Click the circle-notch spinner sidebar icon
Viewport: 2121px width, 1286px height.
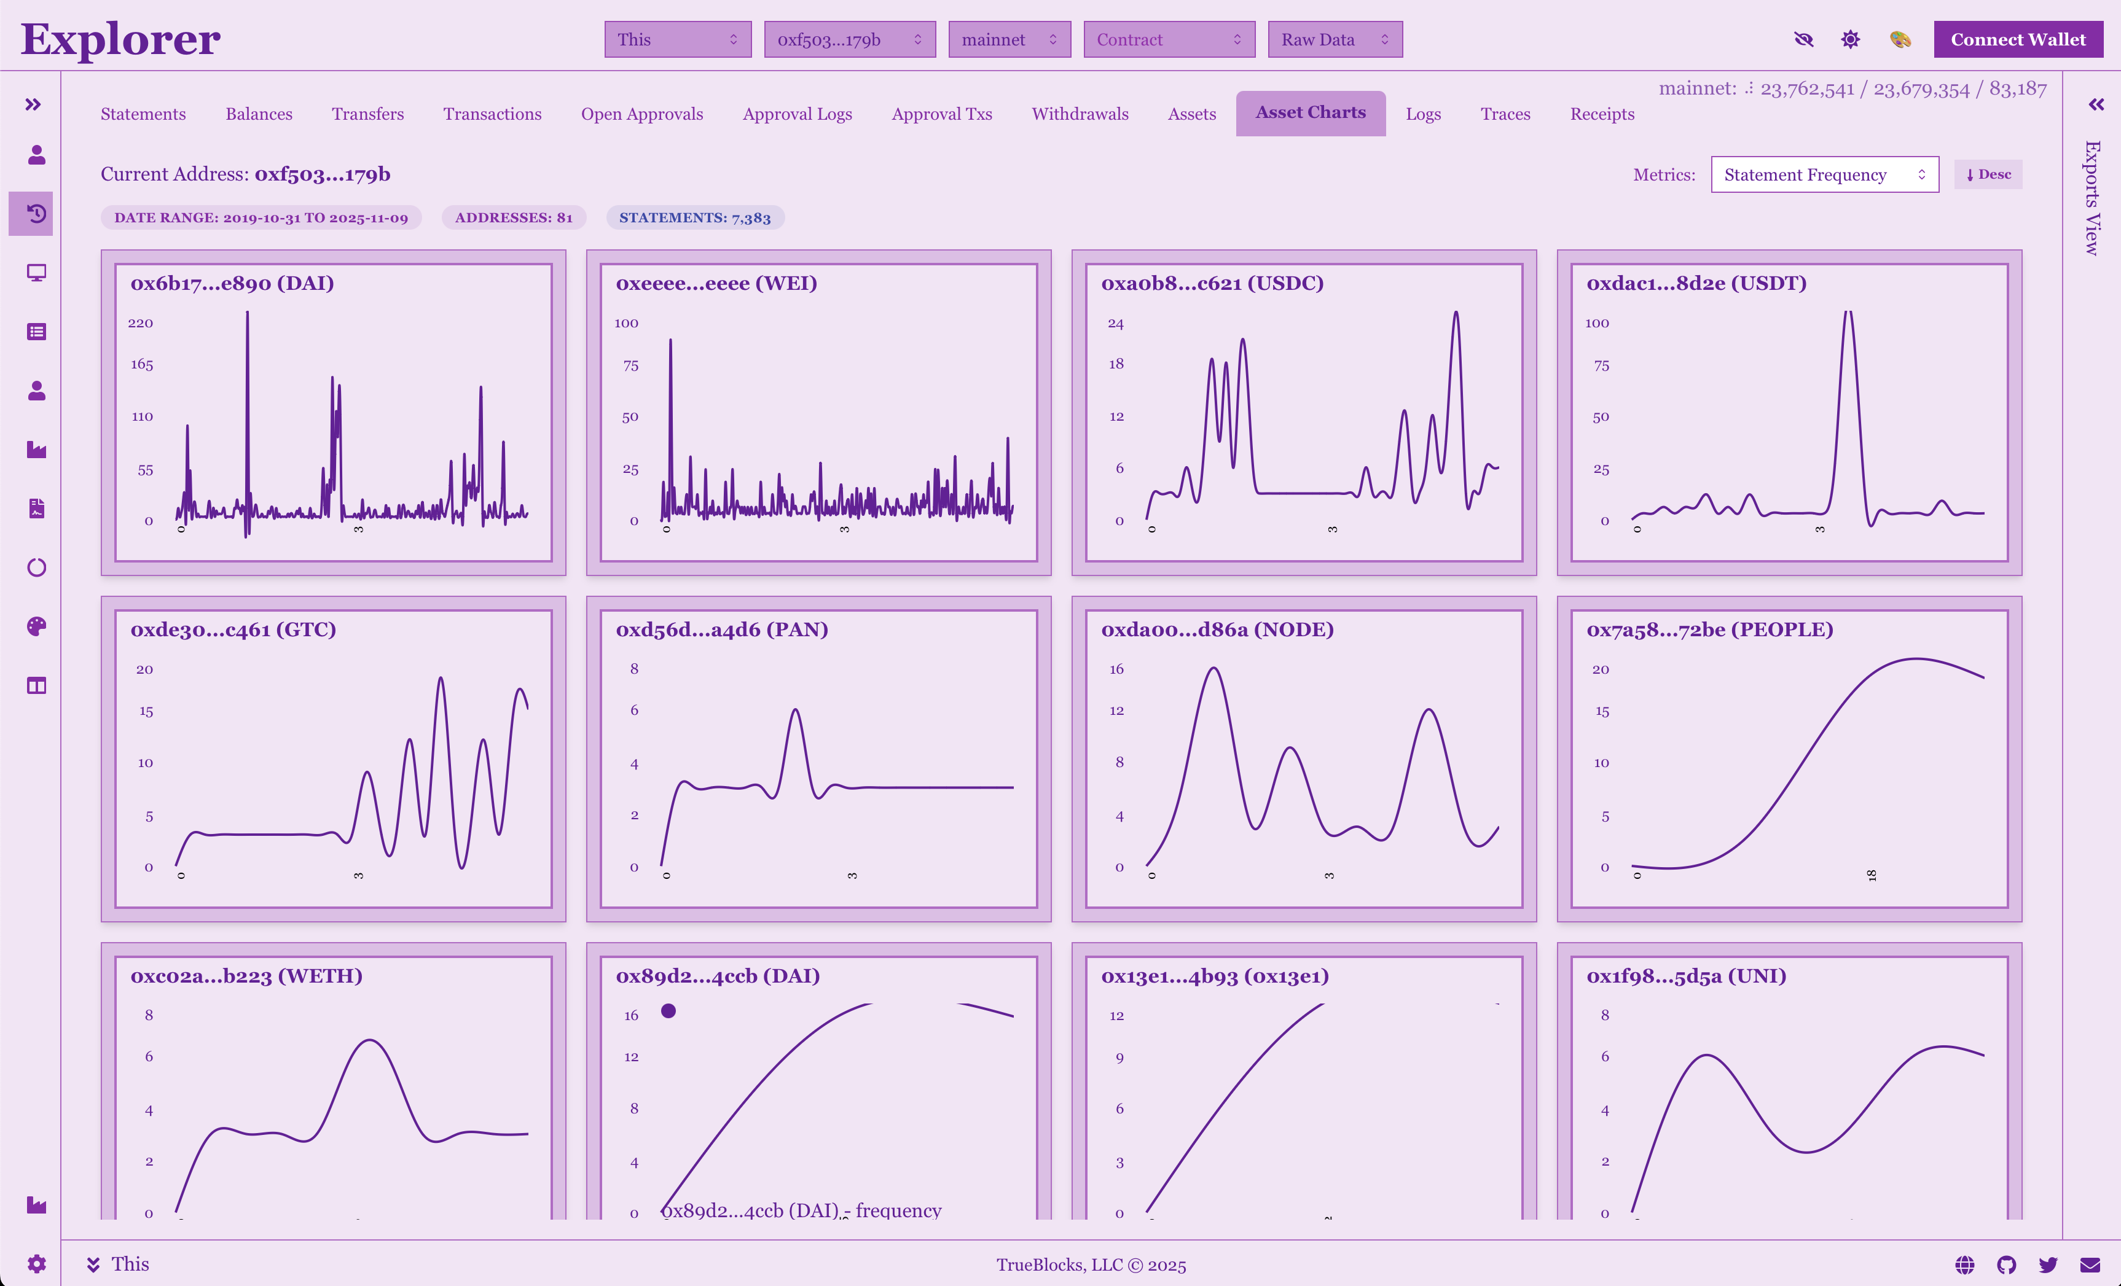pos(36,567)
